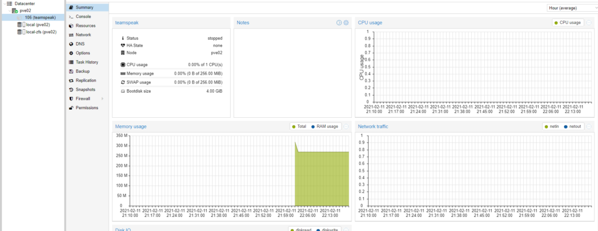Collapse the Notes panel
The image size is (598, 231).
(x=339, y=23)
